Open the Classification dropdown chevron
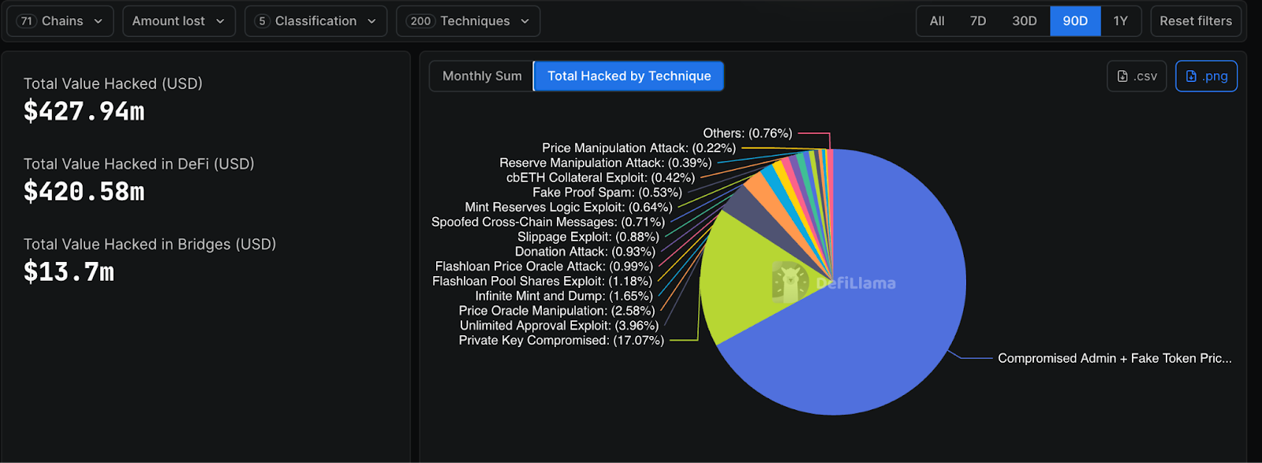This screenshot has width=1262, height=463. [372, 21]
